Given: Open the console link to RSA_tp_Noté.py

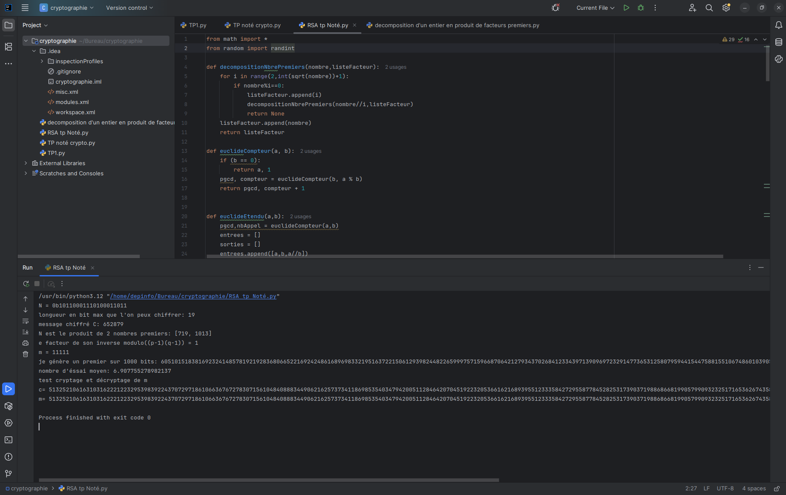Looking at the screenshot, I should 193,296.
